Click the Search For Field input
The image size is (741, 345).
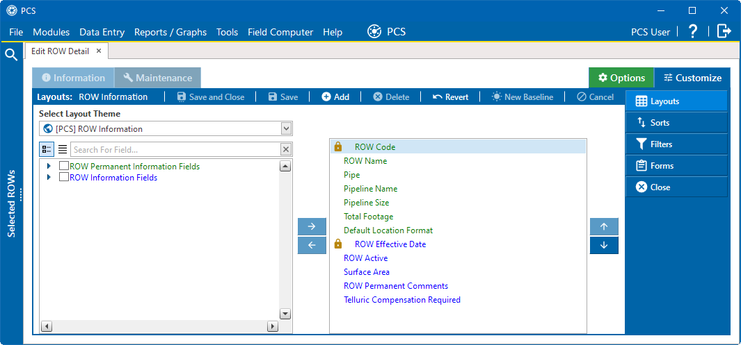tap(175, 149)
